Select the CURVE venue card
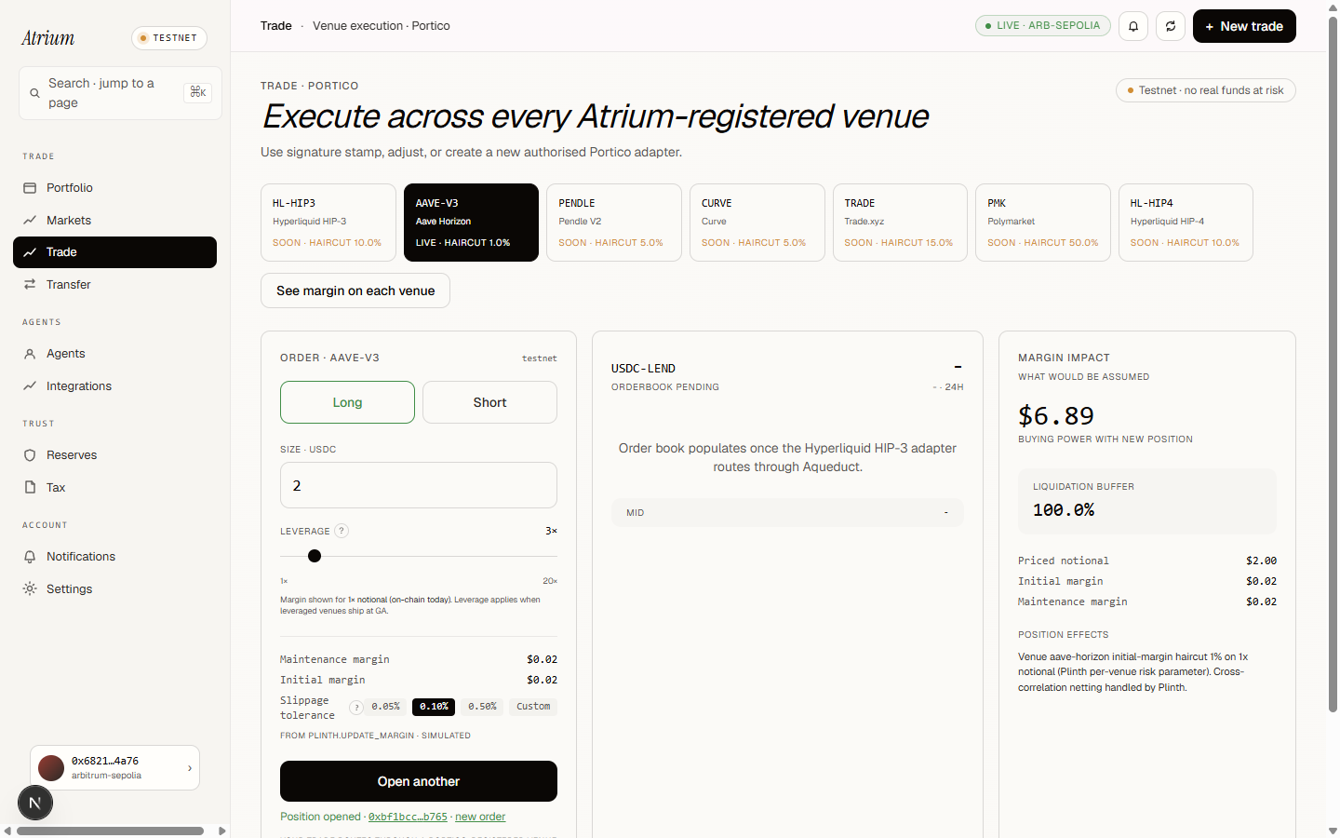The height and width of the screenshot is (838, 1340). pyautogui.click(x=757, y=223)
